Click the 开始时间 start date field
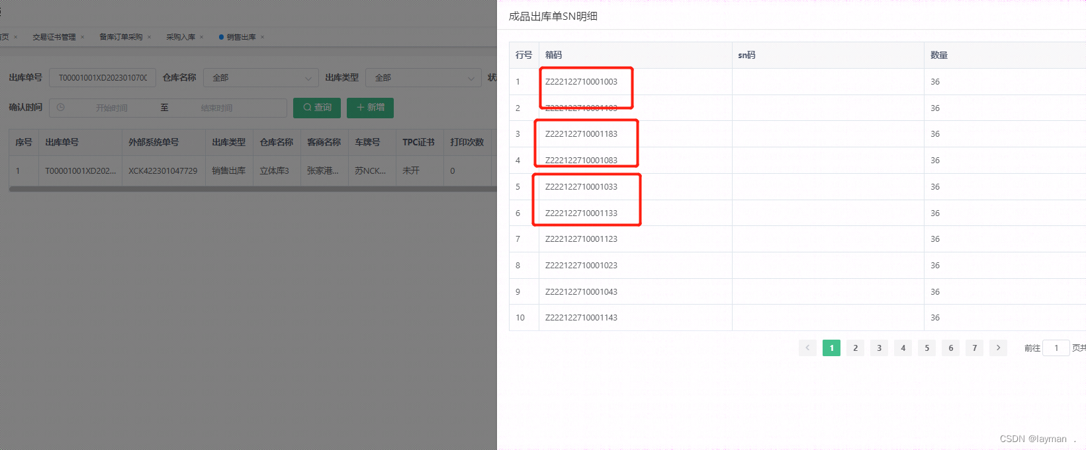Image resolution: width=1086 pixels, height=450 pixels. 111,108
